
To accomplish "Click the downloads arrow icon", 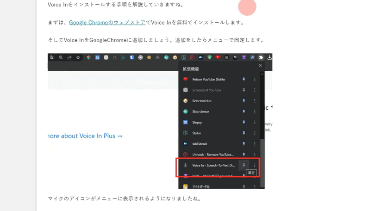I will (269, 57).
